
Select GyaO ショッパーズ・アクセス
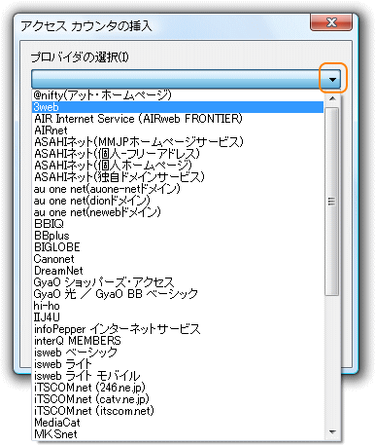178,282
